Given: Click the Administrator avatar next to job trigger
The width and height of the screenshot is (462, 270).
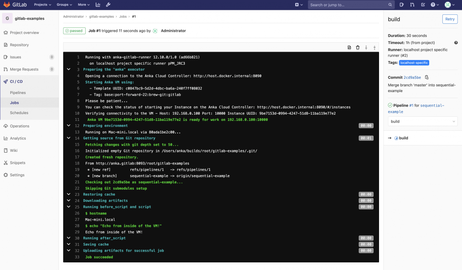Looking at the screenshot, I should point(155,31).
